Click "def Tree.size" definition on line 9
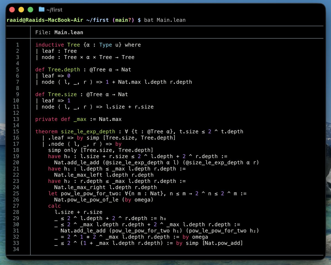331x265 pixels. coord(56,94)
